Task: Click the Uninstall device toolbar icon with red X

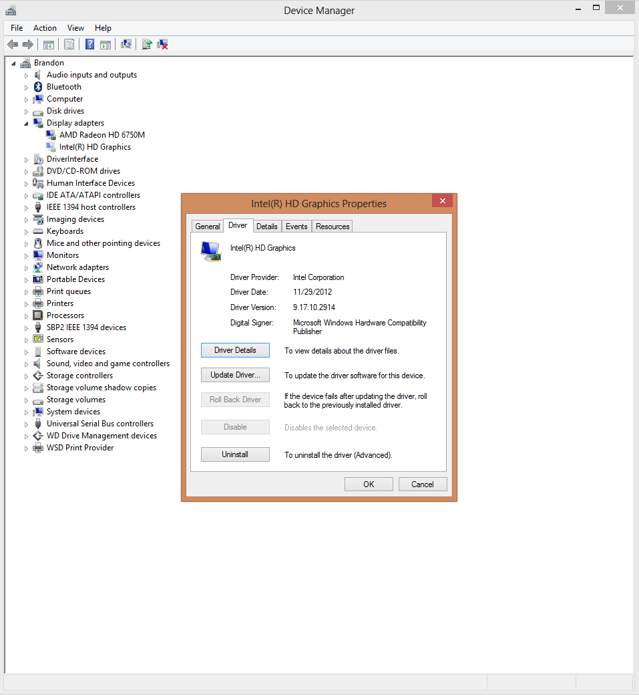Action: point(162,44)
